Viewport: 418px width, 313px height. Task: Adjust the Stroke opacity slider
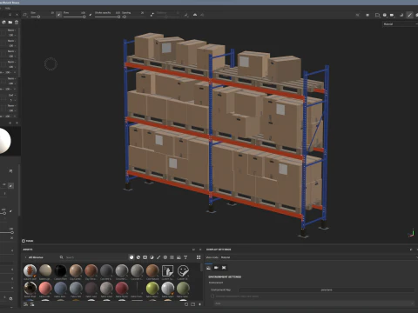107,17
